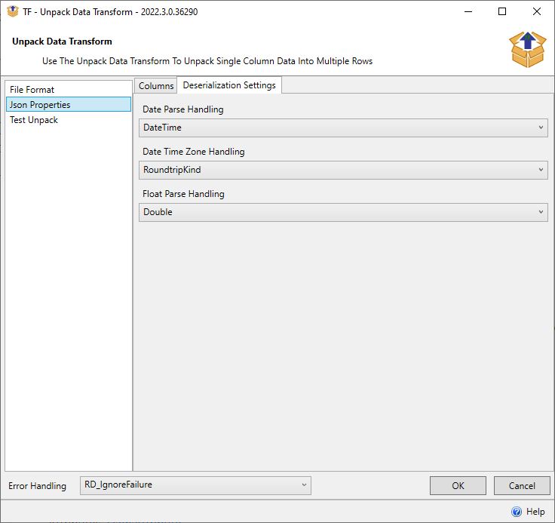Click the Unpack Data Transform header title
Viewport: 555px width, 523px height.
(x=62, y=42)
